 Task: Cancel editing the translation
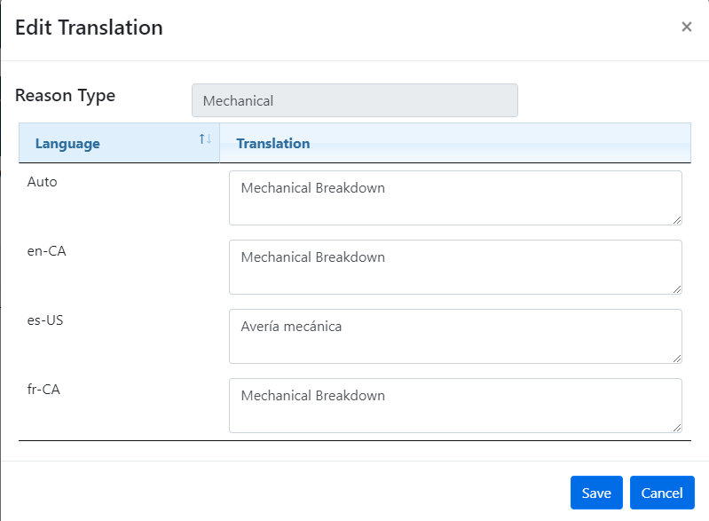(662, 493)
